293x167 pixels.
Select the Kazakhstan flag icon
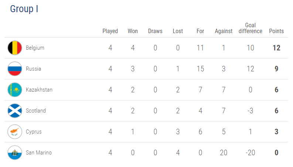pos(15,90)
